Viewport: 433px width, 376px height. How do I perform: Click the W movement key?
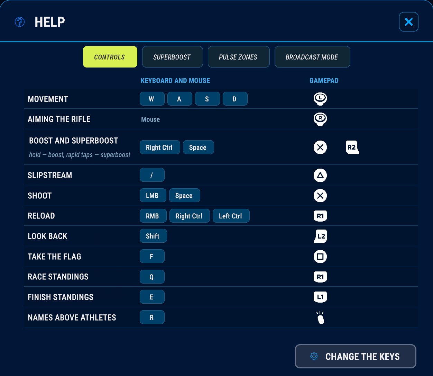152,99
